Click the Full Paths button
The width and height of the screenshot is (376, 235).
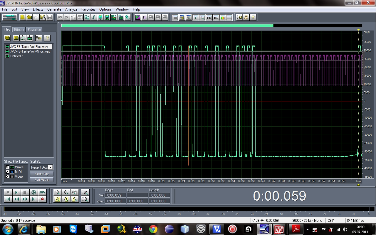pos(42,180)
